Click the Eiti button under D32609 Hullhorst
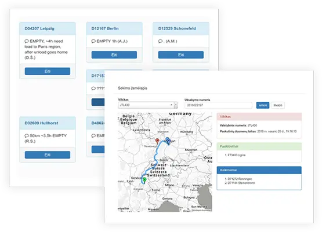The image size is (322, 232). (x=48, y=155)
